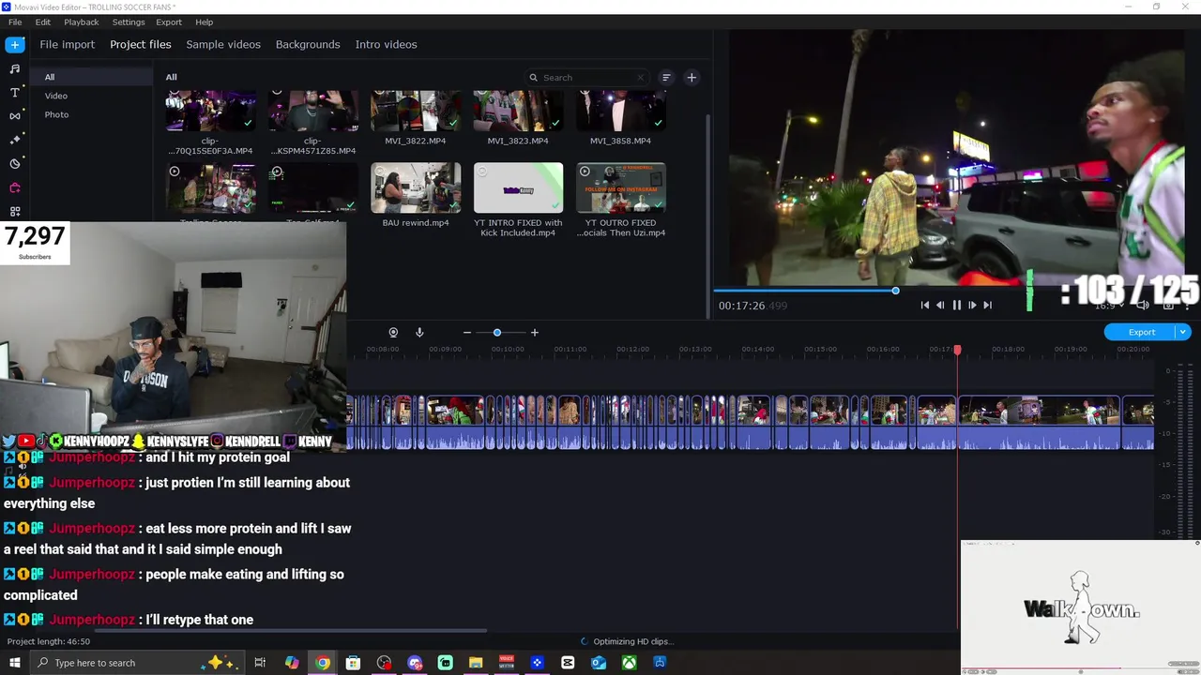Open the Effects sparkle icon

tap(15, 140)
